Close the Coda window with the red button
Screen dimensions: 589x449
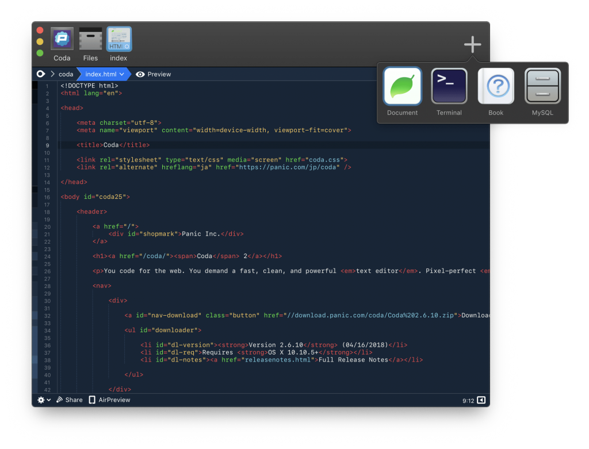(40, 30)
